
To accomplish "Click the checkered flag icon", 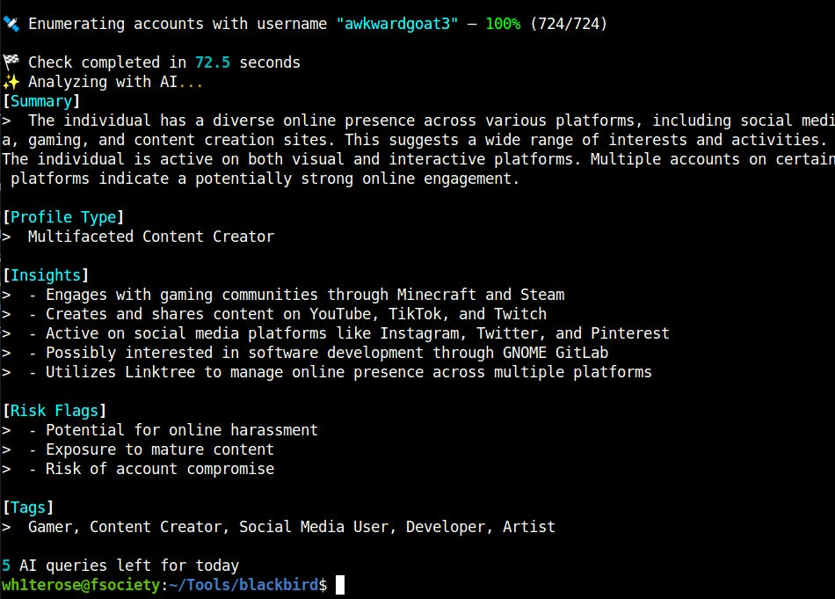I will point(11,62).
